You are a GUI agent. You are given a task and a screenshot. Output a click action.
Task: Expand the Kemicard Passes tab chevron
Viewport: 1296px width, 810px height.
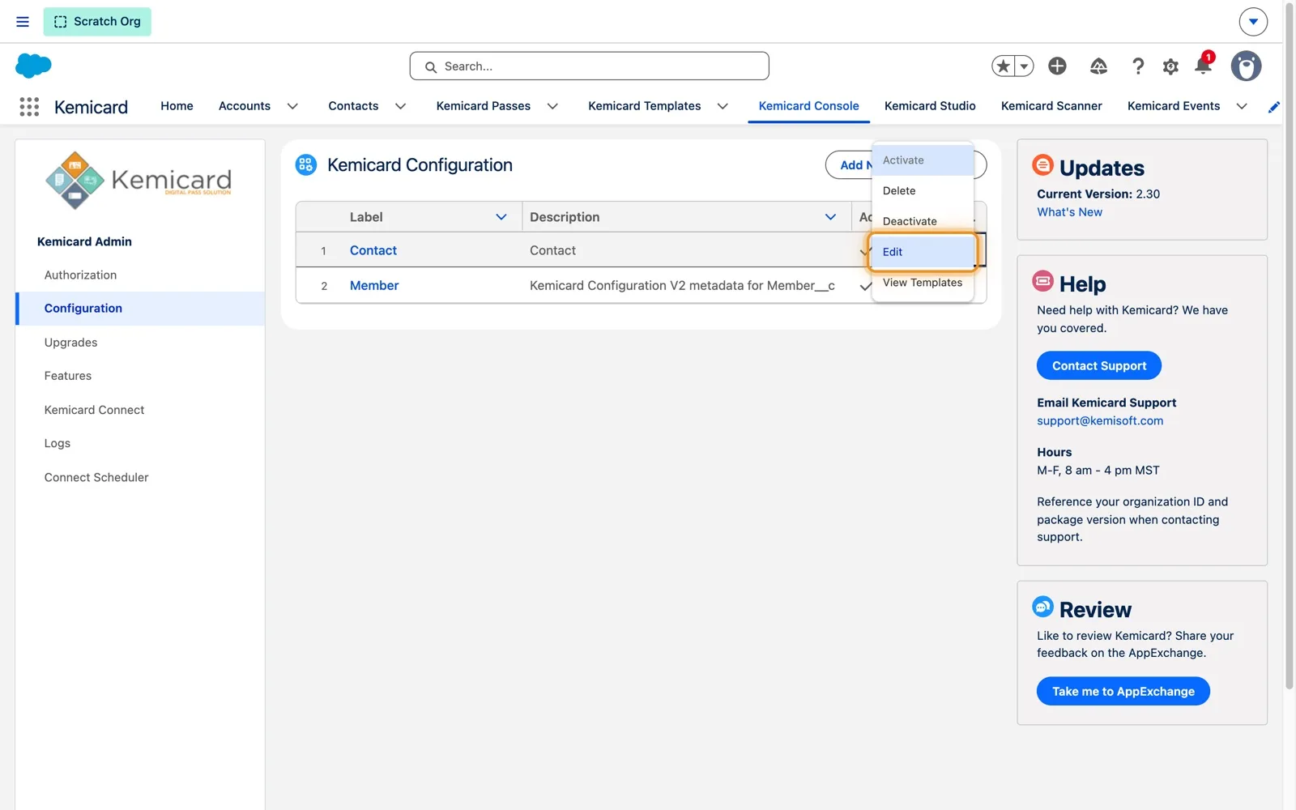[x=552, y=106]
